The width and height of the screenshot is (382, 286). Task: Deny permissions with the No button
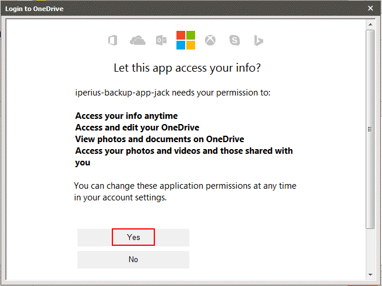pos(133,260)
